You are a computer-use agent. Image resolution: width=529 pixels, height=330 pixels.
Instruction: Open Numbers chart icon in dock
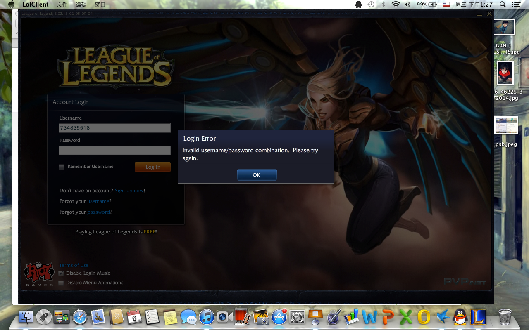[352, 317]
